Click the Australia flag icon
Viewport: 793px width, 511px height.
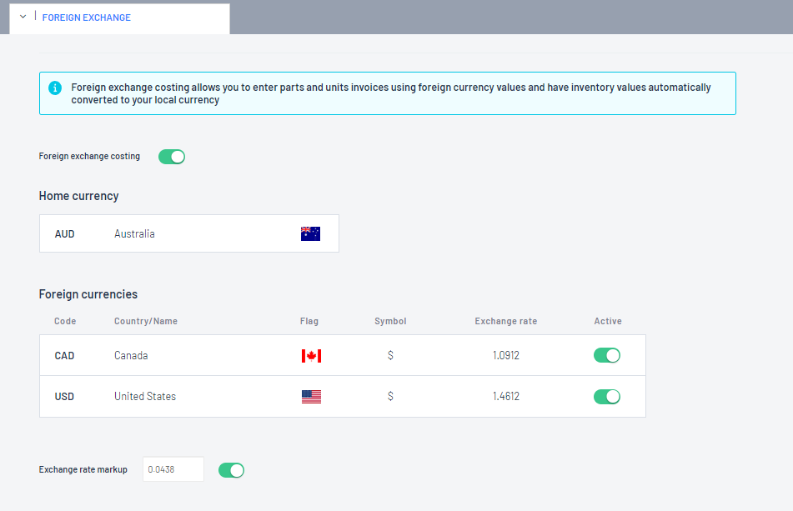click(310, 233)
